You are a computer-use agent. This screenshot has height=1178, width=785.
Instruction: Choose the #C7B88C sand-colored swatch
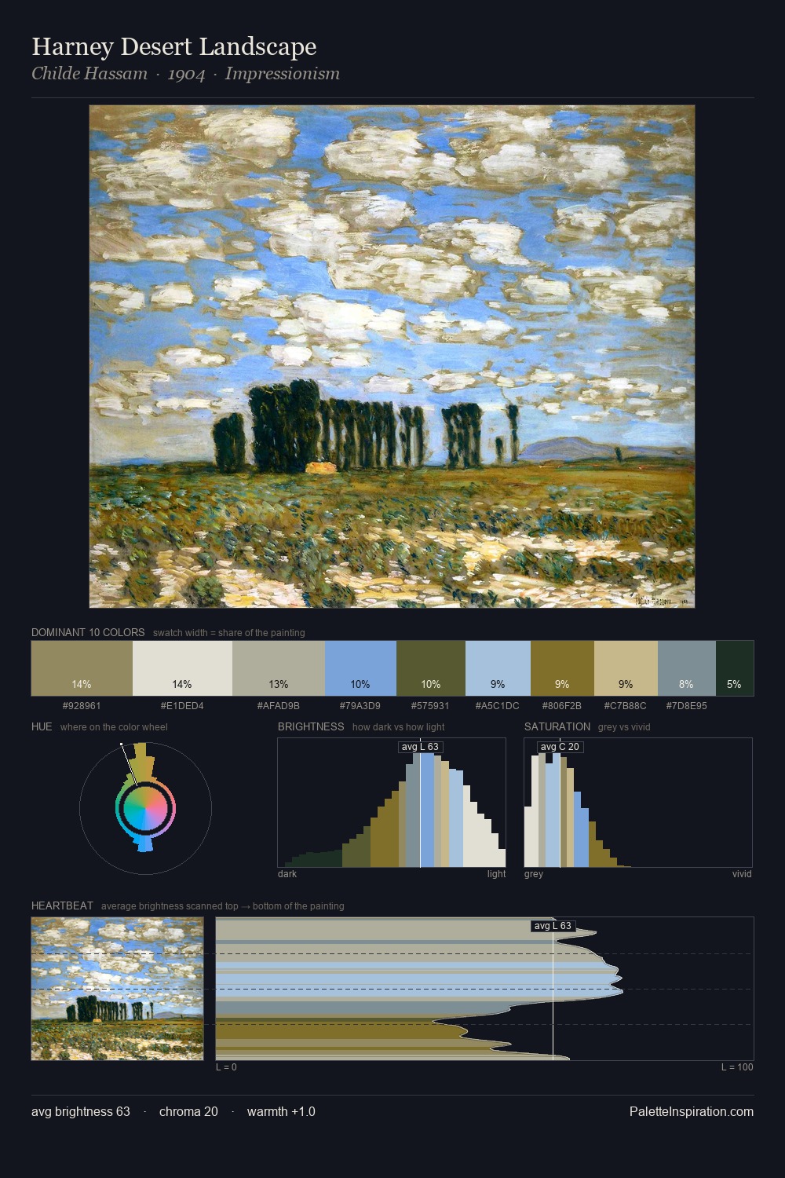pyautogui.click(x=626, y=668)
